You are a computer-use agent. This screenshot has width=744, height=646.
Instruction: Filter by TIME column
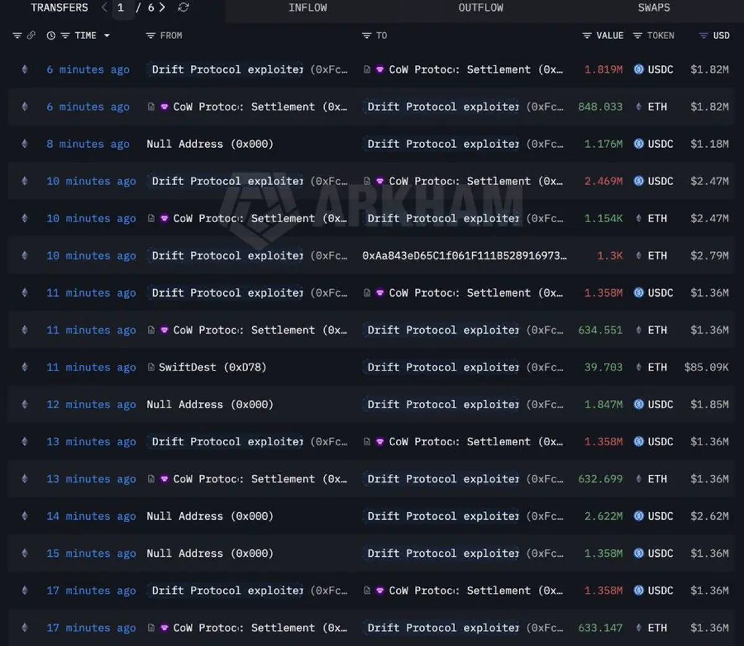pyautogui.click(x=64, y=35)
